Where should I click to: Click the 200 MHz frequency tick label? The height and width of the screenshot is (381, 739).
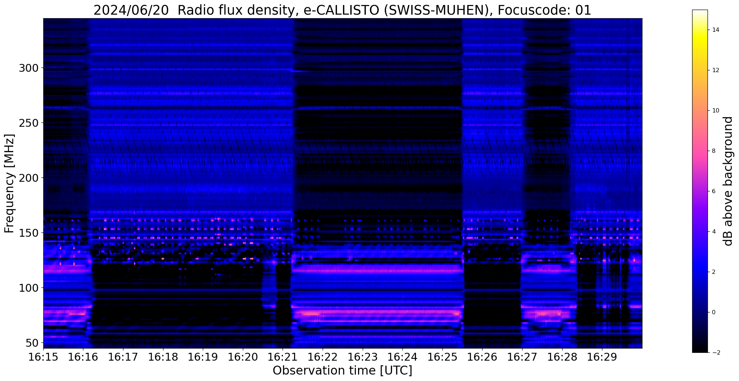tap(29, 178)
